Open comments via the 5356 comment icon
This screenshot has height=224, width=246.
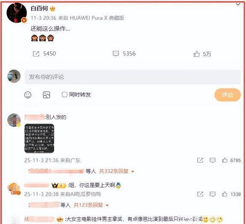click(x=116, y=54)
